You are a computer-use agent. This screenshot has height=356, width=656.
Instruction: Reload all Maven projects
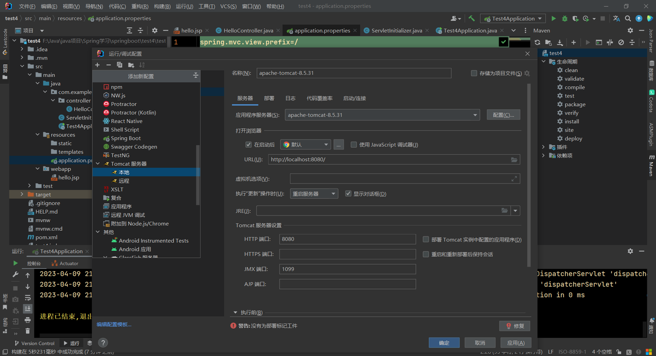[x=537, y=43]
